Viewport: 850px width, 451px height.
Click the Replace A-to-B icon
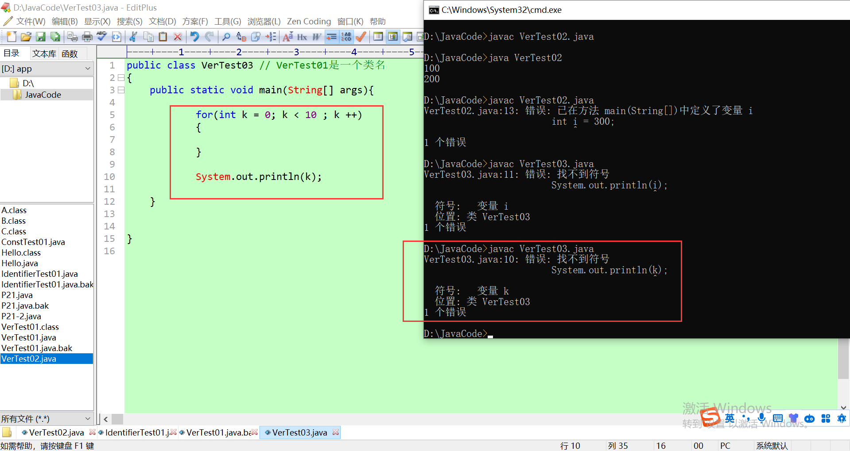[241, 37]
